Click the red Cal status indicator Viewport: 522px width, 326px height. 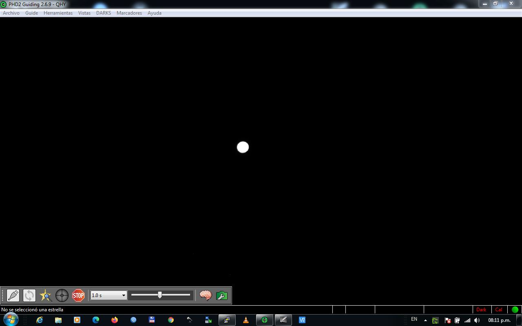pyautogui.click(x=499, y=310)
